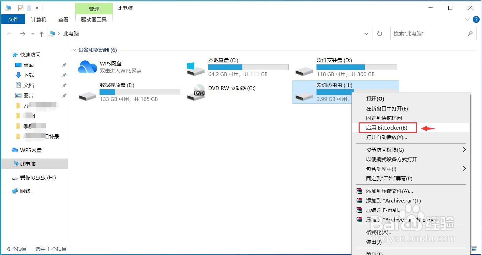Click the search magnifier icon
The height and width of the screenshot is (255, 482).
point(470,33)
